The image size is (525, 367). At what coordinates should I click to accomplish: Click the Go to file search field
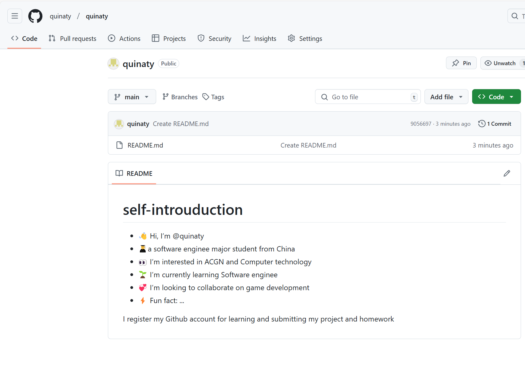(x=367, y=97)
